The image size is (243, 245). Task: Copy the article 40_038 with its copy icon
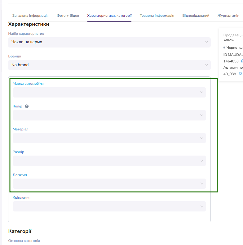point(240,74)
